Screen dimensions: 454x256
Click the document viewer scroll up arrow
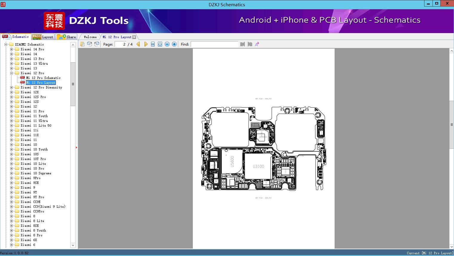point(452,51)
